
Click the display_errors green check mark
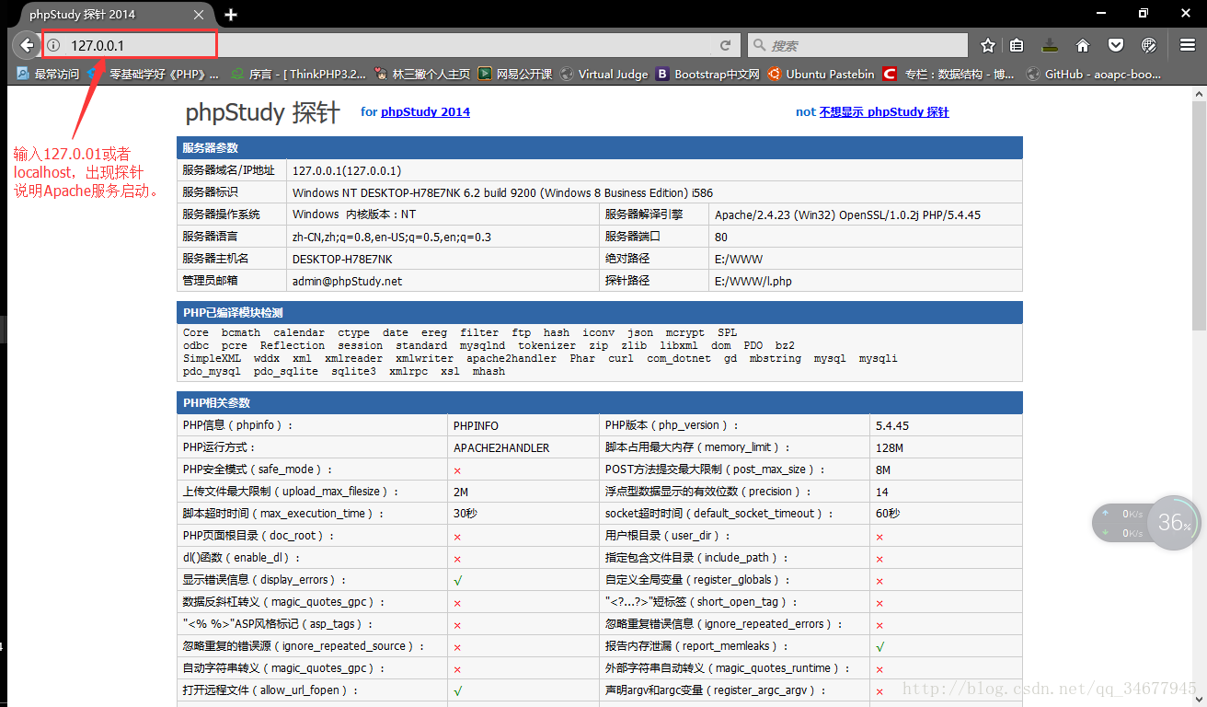click(457, 581)
